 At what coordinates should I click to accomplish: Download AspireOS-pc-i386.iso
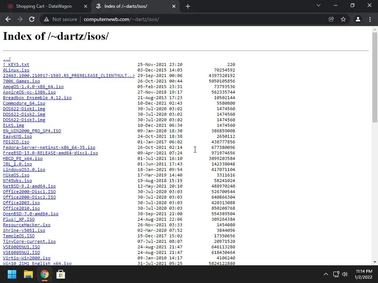point(30,92)
